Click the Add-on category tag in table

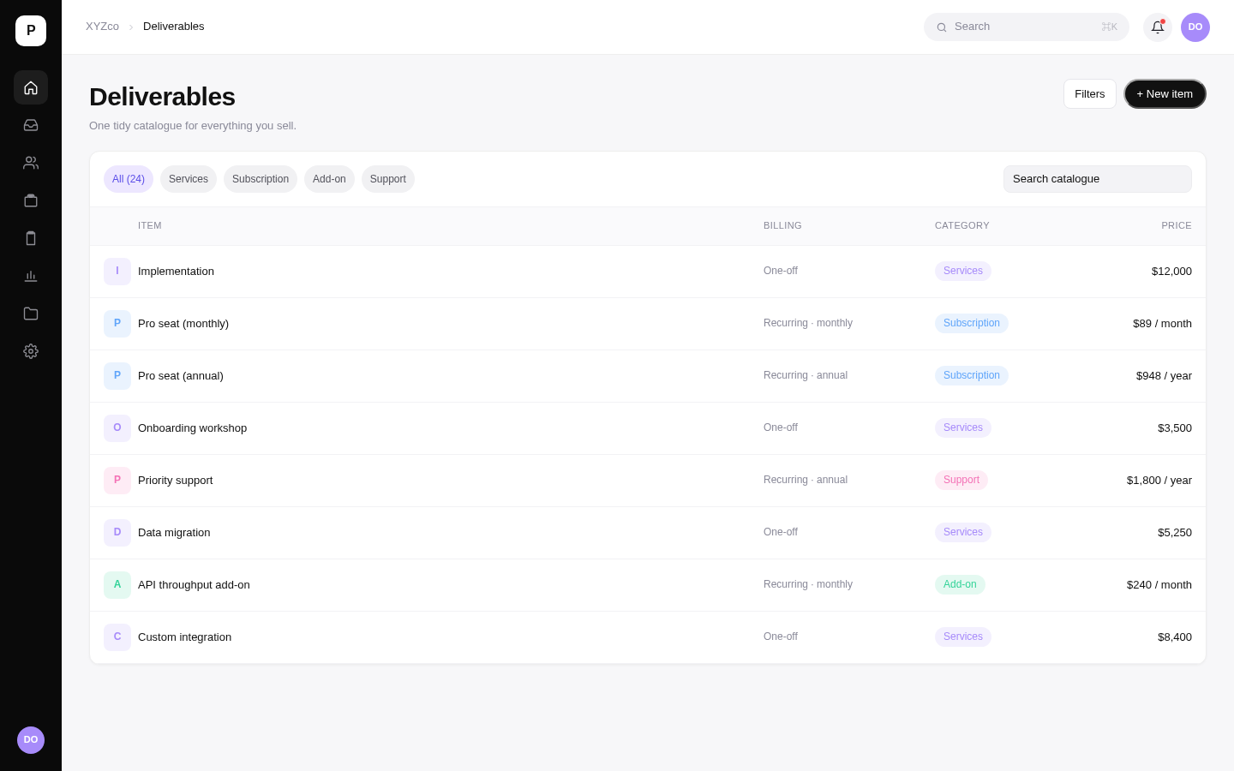pyautogui.click(x=960, y=585)
